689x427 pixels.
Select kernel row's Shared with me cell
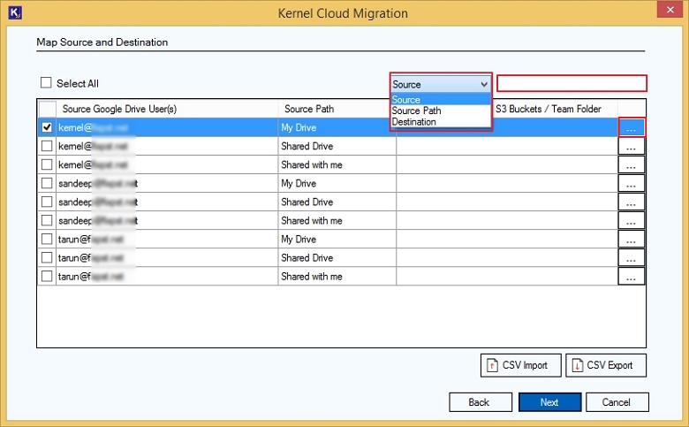click(x=337, y=164)
